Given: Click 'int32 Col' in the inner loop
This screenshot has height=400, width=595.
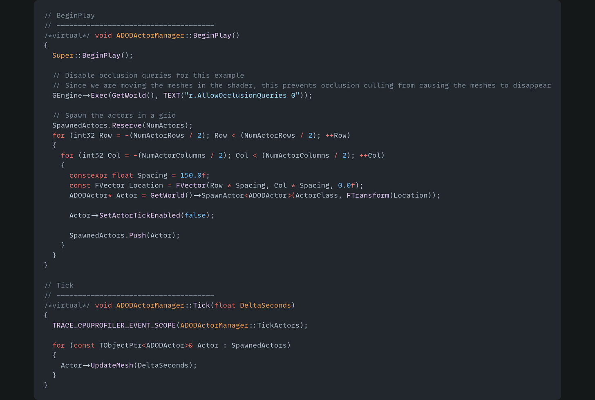Looking at the screenshot, I should 101,155.
